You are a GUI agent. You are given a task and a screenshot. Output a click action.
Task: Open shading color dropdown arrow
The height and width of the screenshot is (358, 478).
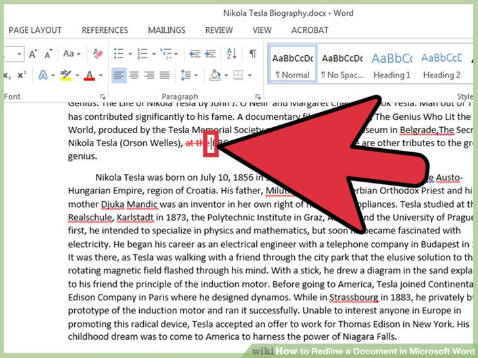pyautogui.click(x=226, y=75)
